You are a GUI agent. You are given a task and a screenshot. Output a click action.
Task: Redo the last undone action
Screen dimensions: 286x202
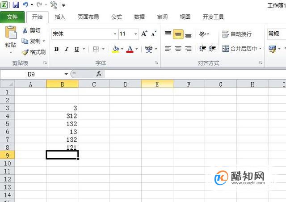[39, 4]
